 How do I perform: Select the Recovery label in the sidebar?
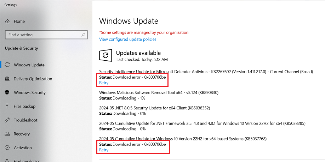click(22, 134)
